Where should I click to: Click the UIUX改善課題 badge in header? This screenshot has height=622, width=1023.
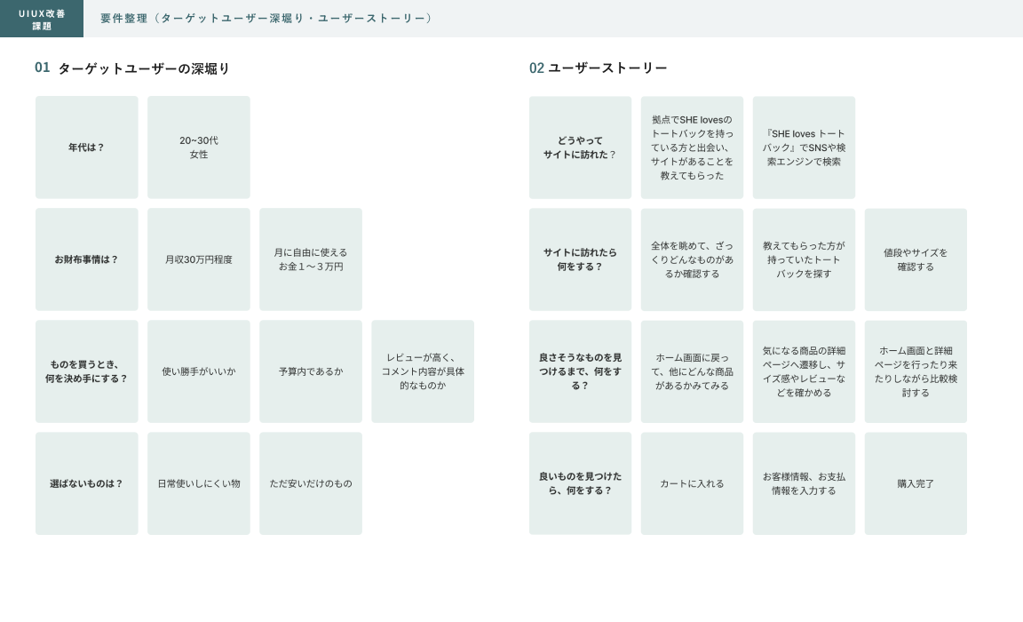click(x=42, y=19)
